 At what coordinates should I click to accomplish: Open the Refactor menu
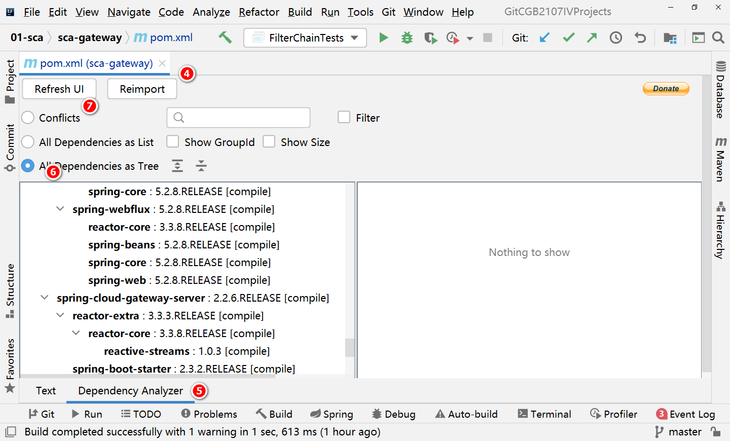coord(259,12)
